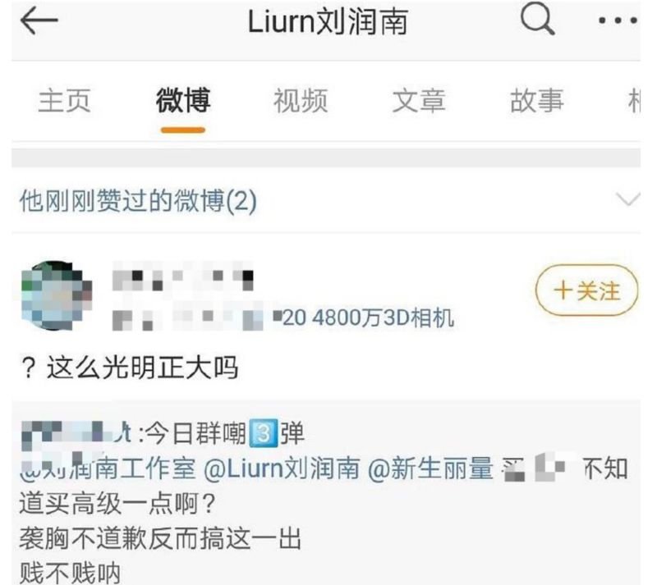Open the @新生丽量 mention link

pos(430,468)
